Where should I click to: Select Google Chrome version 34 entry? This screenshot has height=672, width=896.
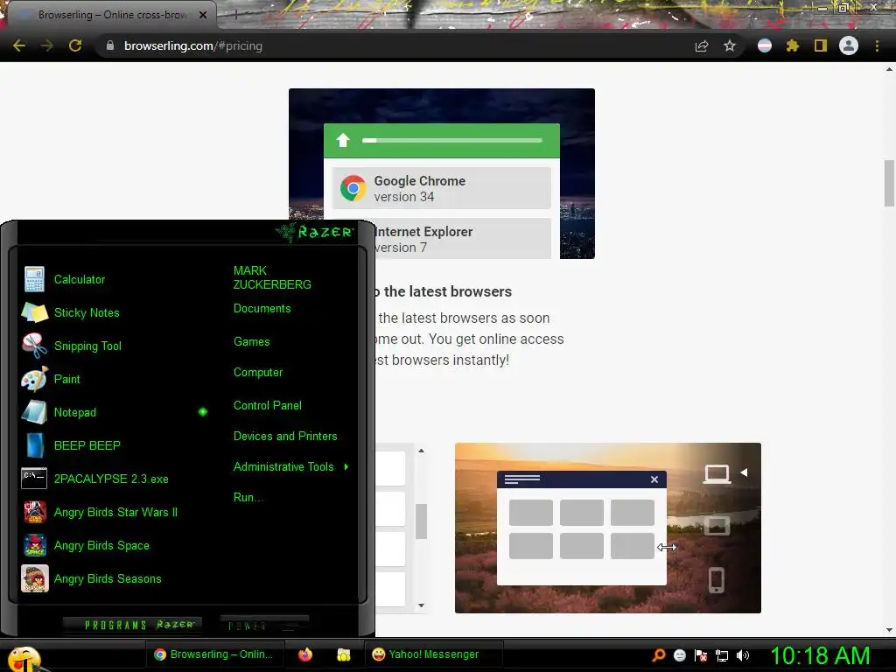click(441, 189)
